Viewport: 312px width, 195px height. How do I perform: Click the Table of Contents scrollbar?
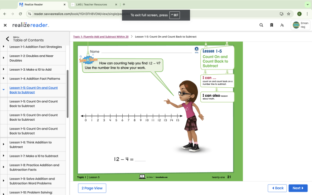pos(67,93)
